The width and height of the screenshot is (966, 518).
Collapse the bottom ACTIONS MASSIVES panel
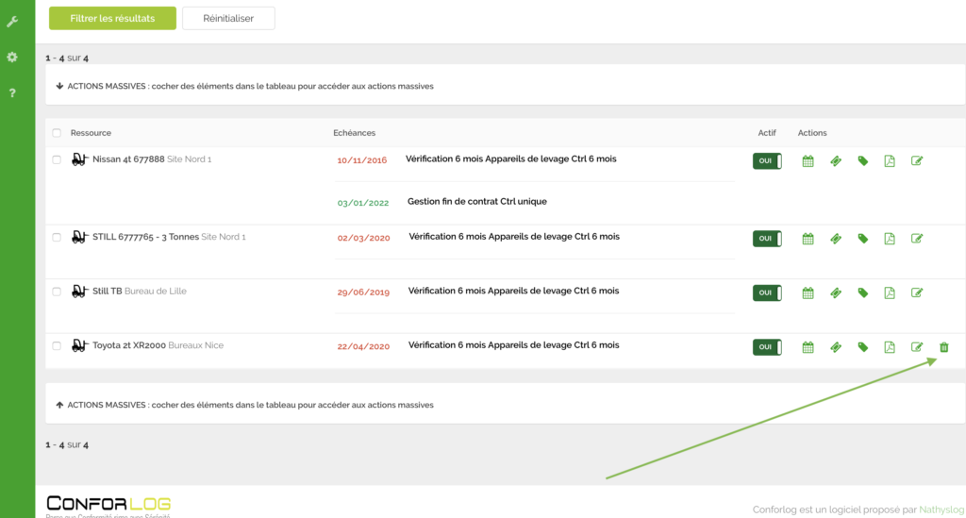(245, 405)
